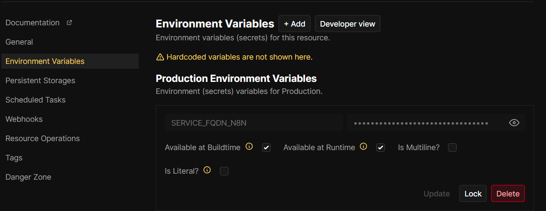Click the external link icon beside Documentation
The image size is (546, 211).
point(69,23)
